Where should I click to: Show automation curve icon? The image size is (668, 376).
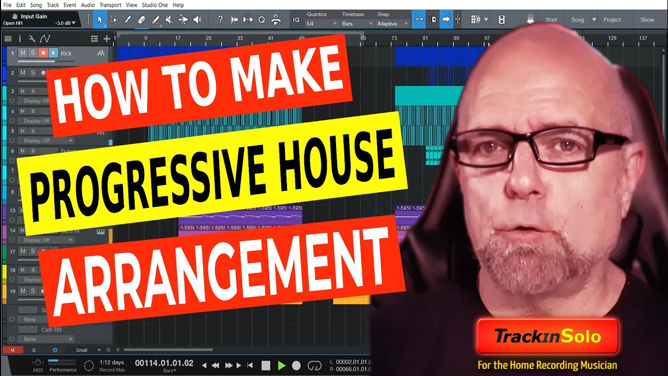coord(45,39)
